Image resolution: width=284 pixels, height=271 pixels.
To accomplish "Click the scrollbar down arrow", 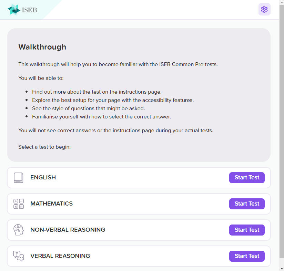I will click(x=282, y=268).
